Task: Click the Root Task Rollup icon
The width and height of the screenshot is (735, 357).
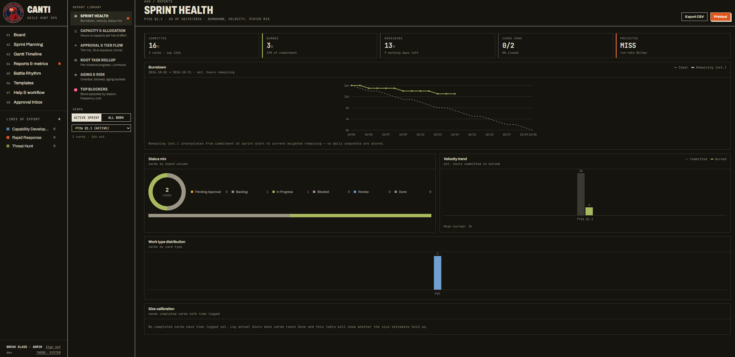Action: 76,60
